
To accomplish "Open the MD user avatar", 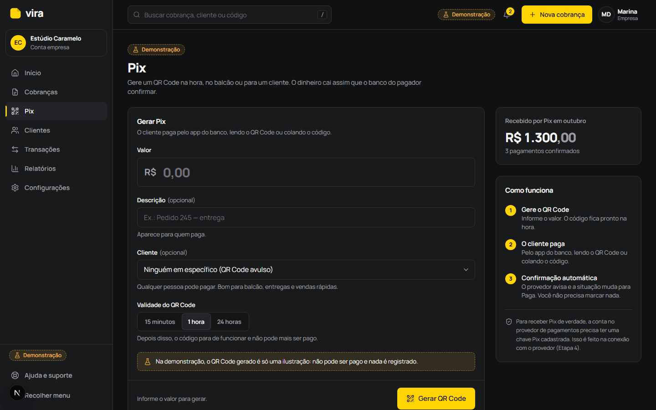I will (x=606, y=15).
